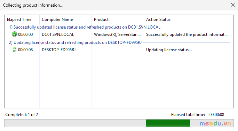238x131 pixels.
Task: Click 'Successfully updated the product informat...' status cell
Action: [187, 34]
